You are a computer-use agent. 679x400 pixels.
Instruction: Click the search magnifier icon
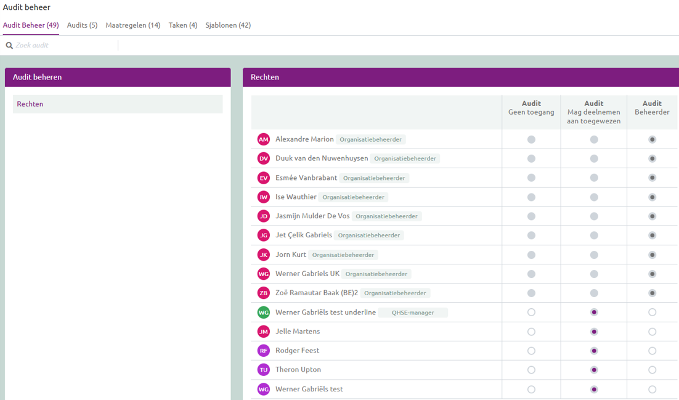click(9, 45)
